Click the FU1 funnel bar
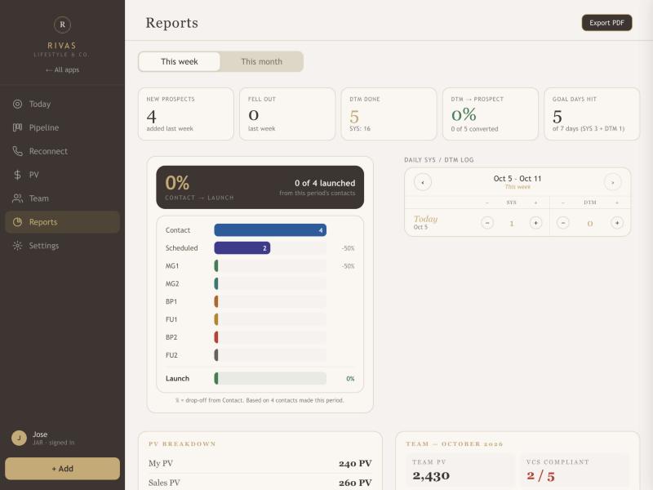 [270, 319]
